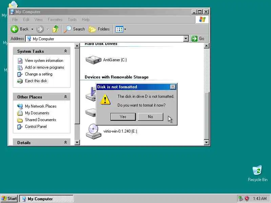Click the Go button
The width and height of the screenshot is (271, 203).
click(198, 39)
